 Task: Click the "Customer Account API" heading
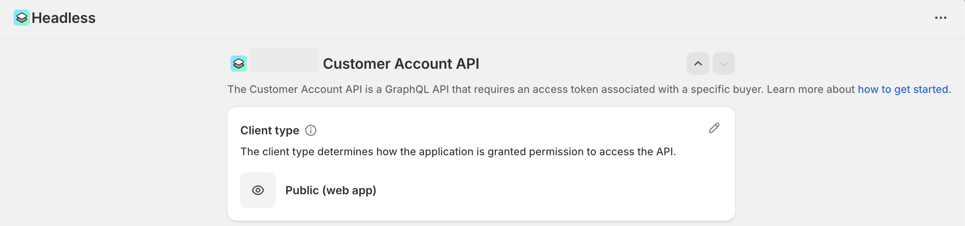coord(401,64)
